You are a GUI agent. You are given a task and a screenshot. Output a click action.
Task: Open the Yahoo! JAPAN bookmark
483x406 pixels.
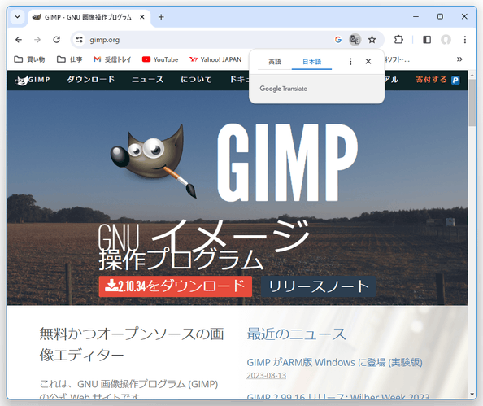click(x=215, y=59)
